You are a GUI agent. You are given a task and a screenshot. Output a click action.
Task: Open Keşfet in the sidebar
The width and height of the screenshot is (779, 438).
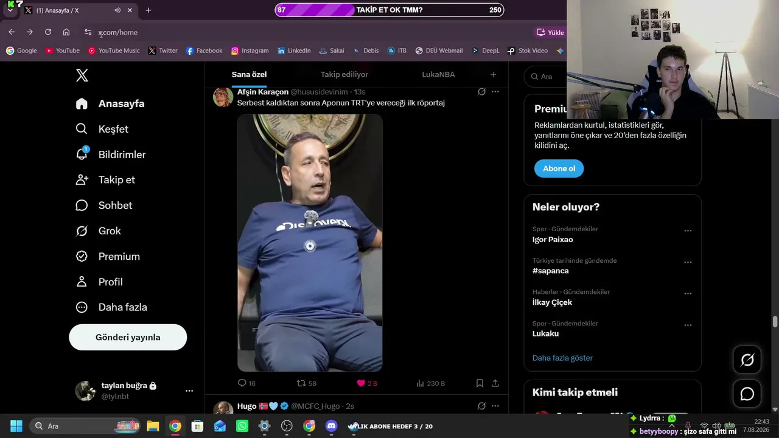pos(102,129)
